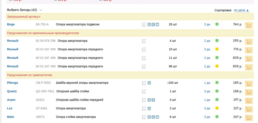
Task: Add Renault 96 шт offer to cart
Action: (x=249, y=68)
